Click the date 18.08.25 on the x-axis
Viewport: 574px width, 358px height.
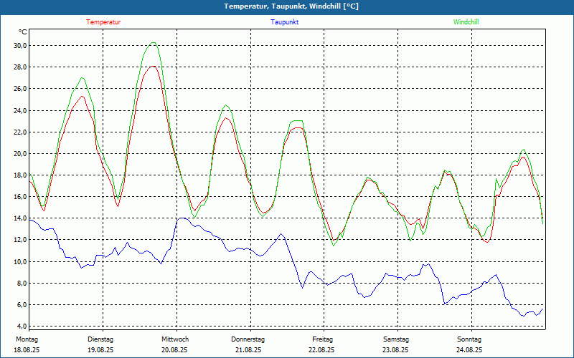(x=27, y=350)
